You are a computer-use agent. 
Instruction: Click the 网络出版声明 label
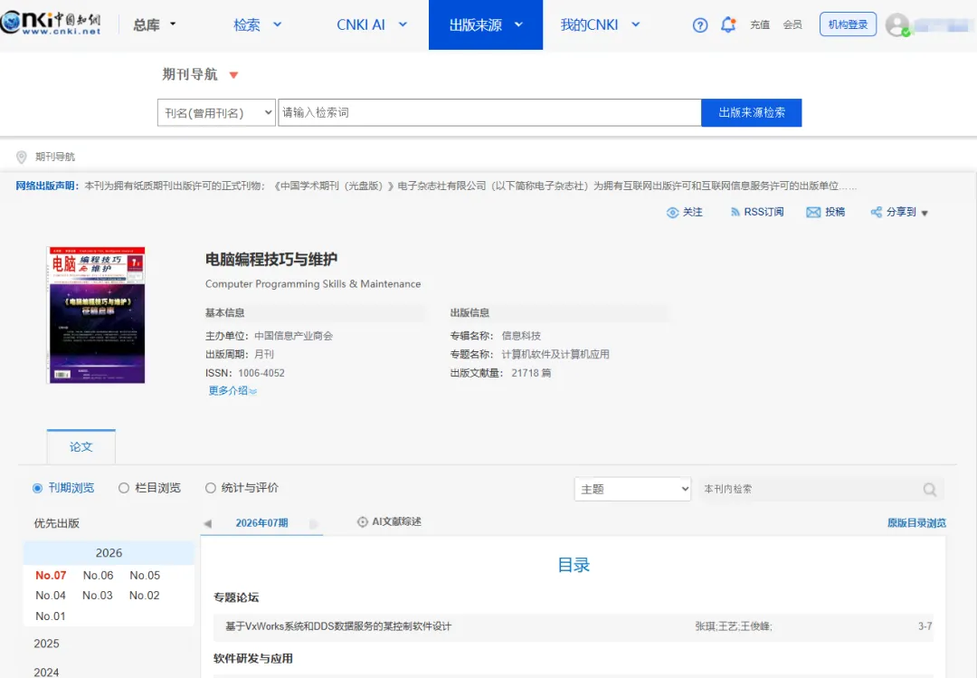coord(47,186)
